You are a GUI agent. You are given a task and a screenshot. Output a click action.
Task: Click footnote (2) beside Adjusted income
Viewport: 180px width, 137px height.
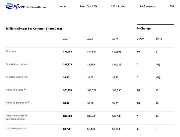25,89
